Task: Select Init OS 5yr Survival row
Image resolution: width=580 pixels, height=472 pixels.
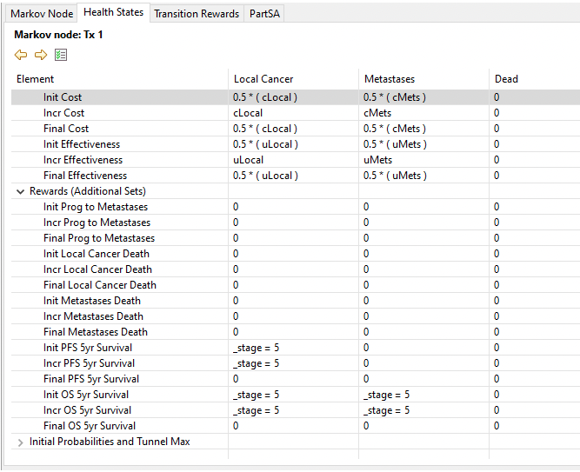Action: tap(296, 395)
